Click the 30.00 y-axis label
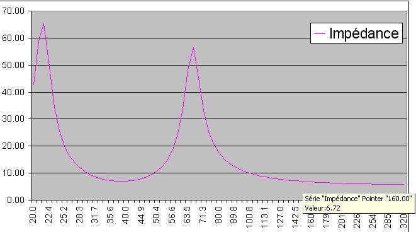416x232 pixels. [13, 119]
